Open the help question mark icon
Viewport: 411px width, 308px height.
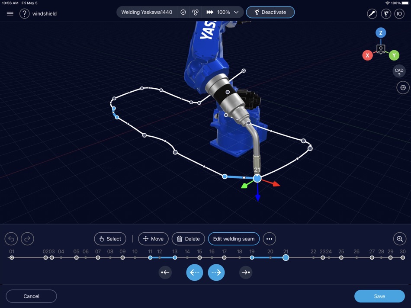(x=24, y=14)
